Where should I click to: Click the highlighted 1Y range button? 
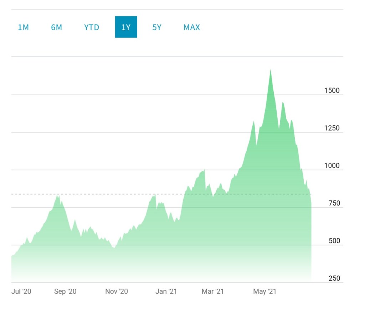pos(126,27)
